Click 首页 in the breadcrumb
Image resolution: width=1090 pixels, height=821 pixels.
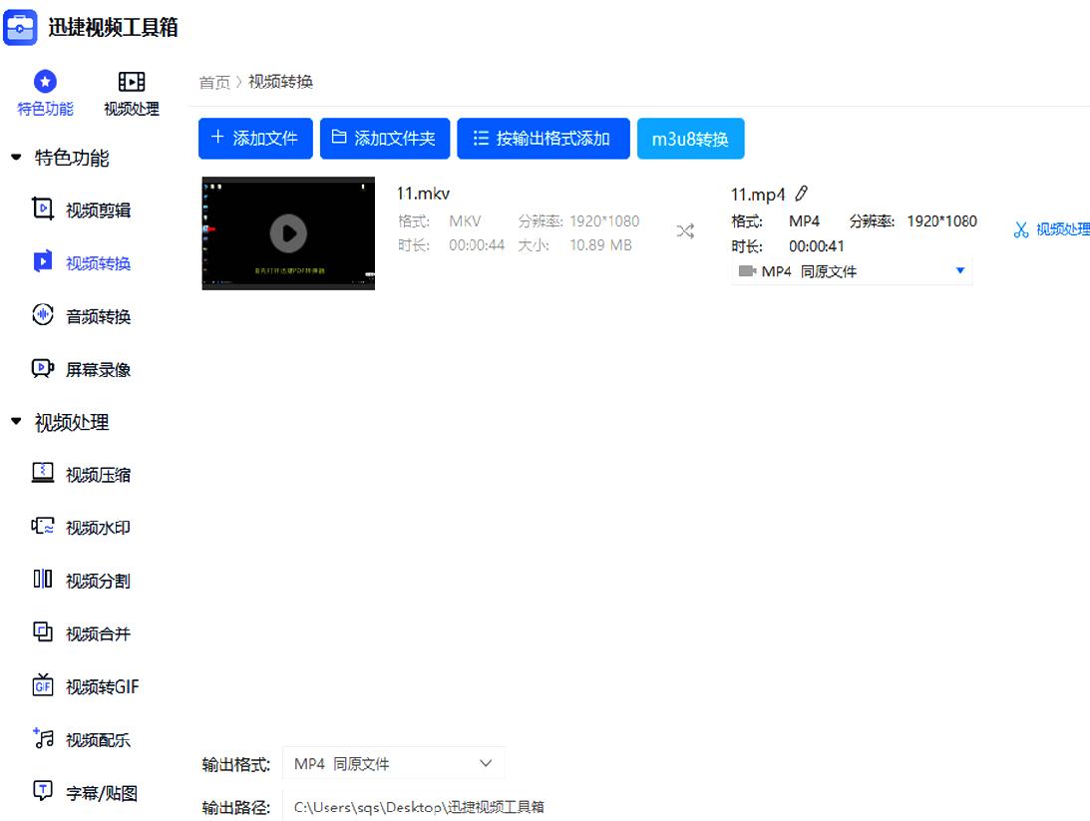(214, 82)
